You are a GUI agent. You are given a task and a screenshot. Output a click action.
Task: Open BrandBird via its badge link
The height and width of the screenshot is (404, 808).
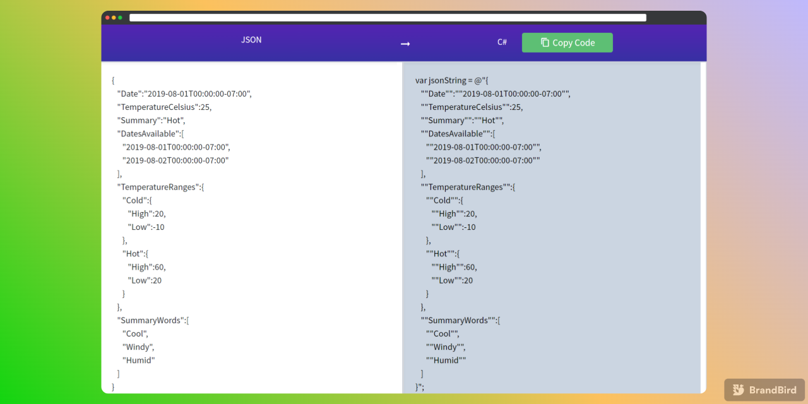click(764, 389)
